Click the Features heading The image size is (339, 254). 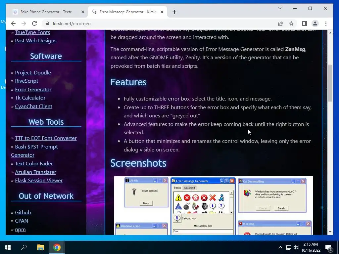tap(128, 82)
